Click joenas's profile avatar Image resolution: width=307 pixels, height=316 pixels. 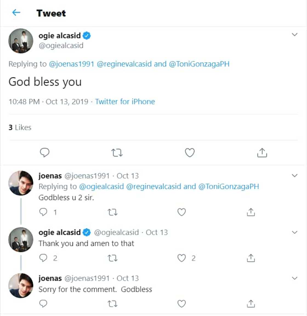point(21,181)
